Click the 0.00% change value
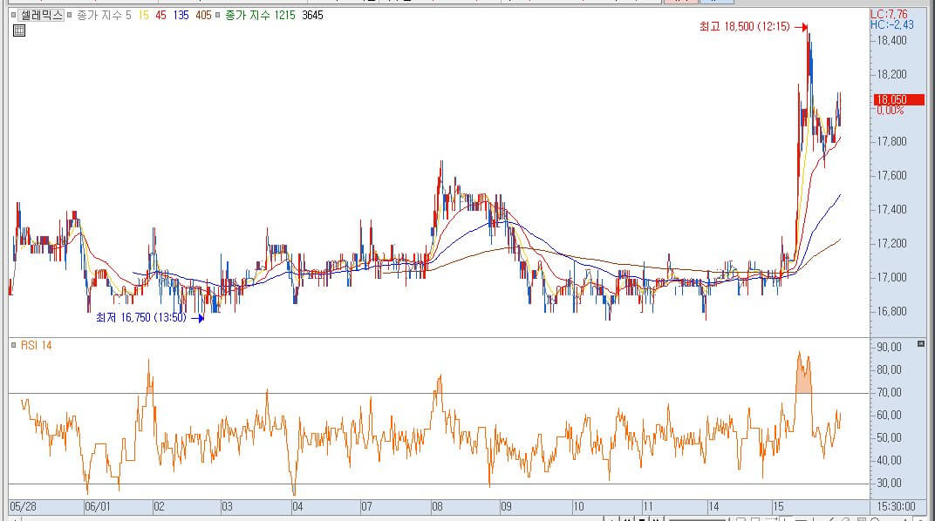This screenshot has width=935, height=521. coord(890,110)
